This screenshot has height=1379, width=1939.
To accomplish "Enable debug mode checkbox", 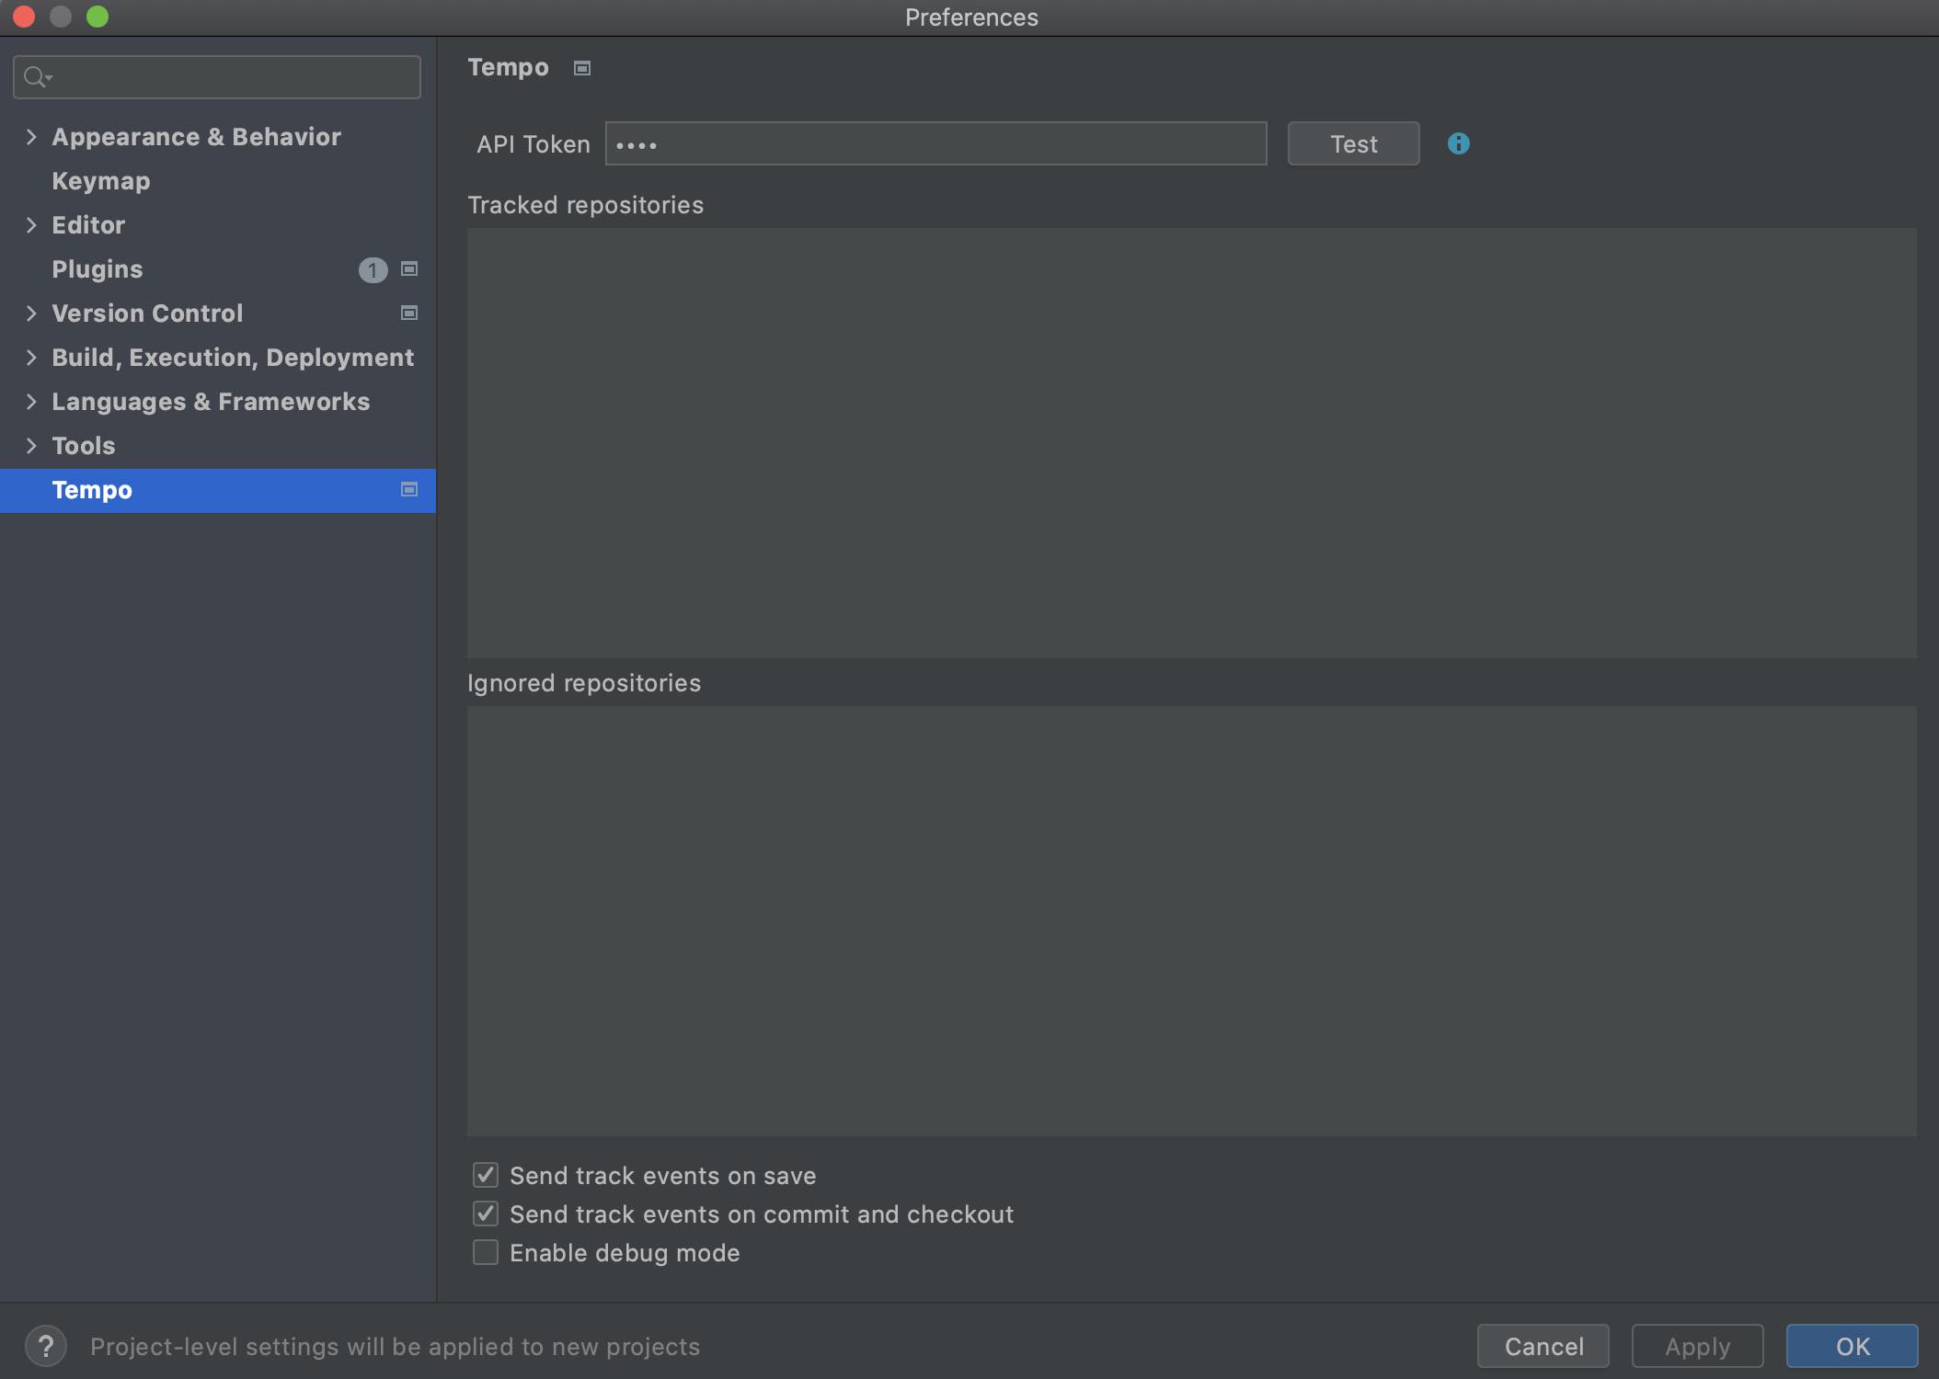I will (x=486, y=1252).
